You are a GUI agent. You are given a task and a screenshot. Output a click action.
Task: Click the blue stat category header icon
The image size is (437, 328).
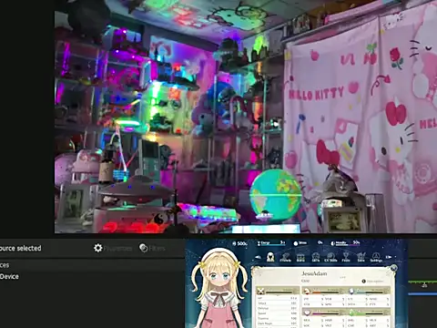pyautogui.click(x=351, y=291)
